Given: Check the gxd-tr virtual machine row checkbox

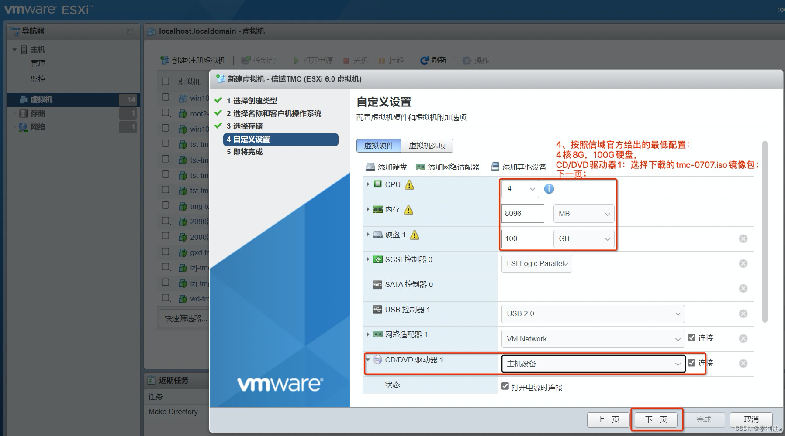Looking at the screenshot, I should 166,252.
